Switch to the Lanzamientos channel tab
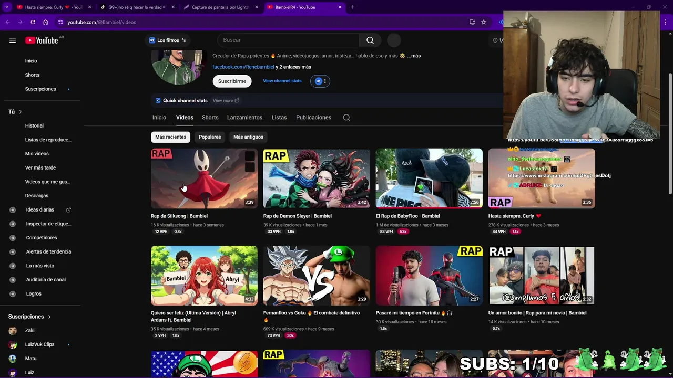This screenshot has height=378, width=673. point(244,118)
